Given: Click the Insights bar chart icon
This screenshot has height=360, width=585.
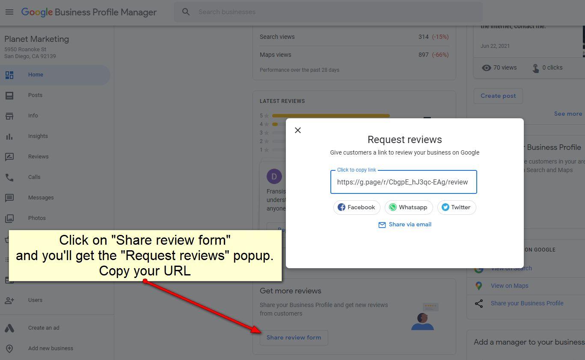Looking at the screenshot, I should click(9, 137).
